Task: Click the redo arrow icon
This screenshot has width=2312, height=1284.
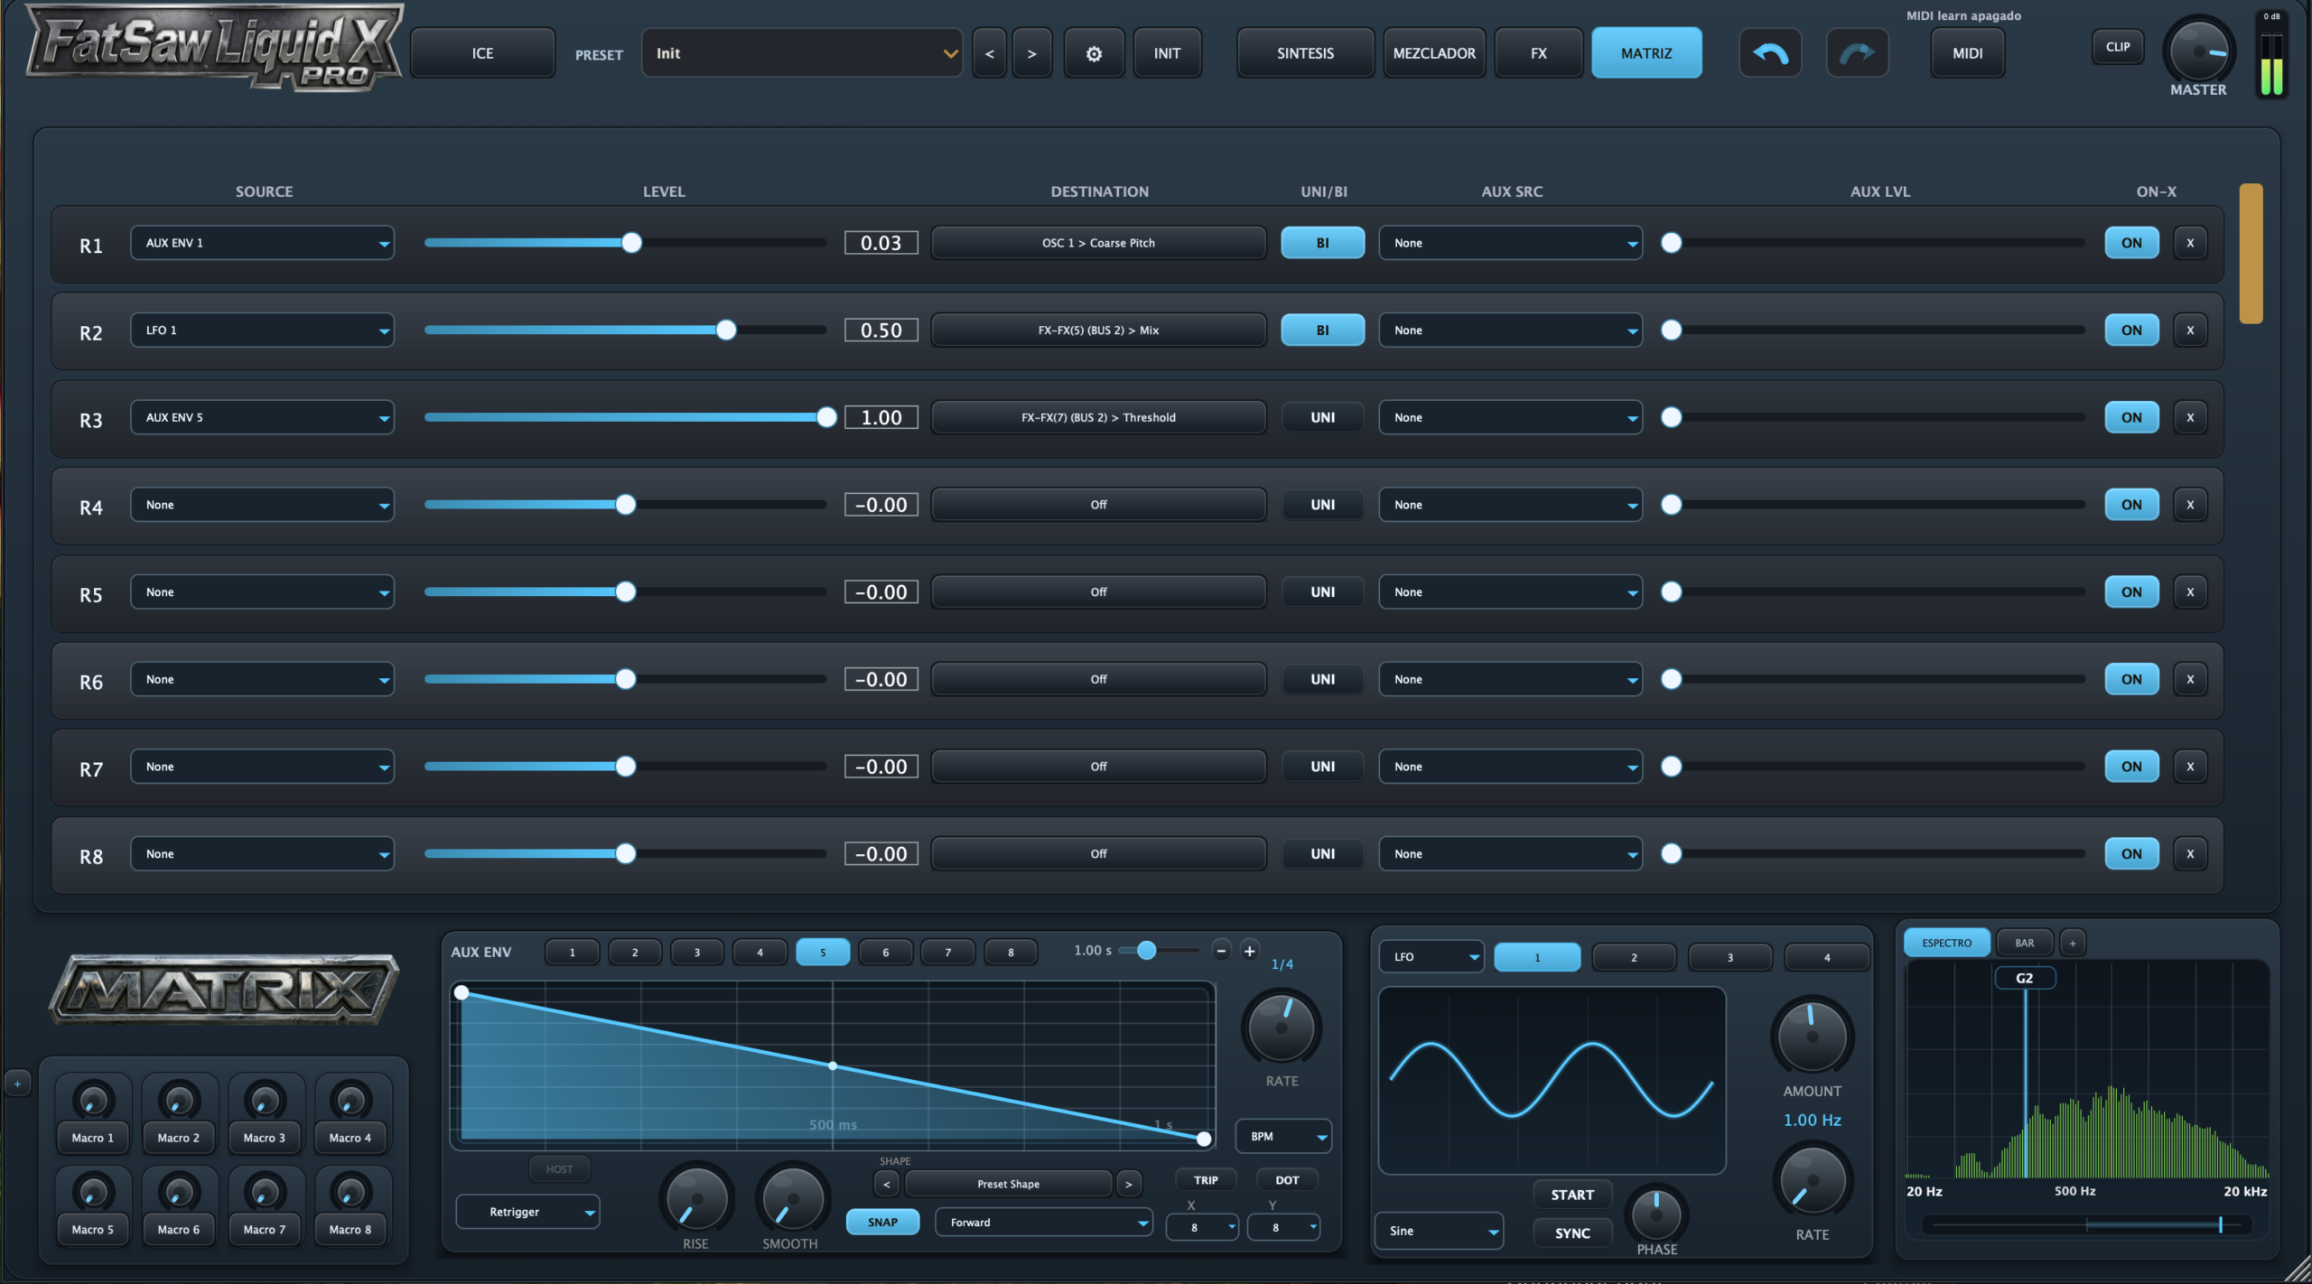Action: pos(1857,53)
